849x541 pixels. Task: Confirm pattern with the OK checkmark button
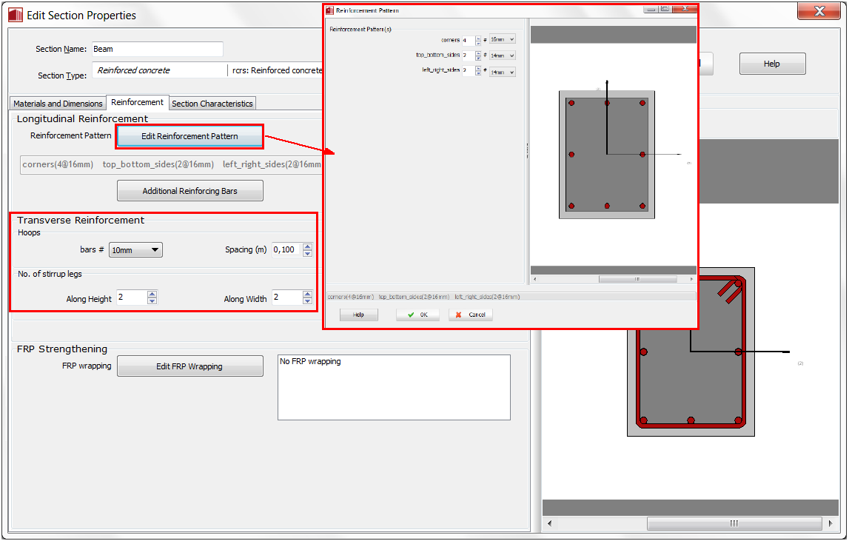click(x=417, y=315)
